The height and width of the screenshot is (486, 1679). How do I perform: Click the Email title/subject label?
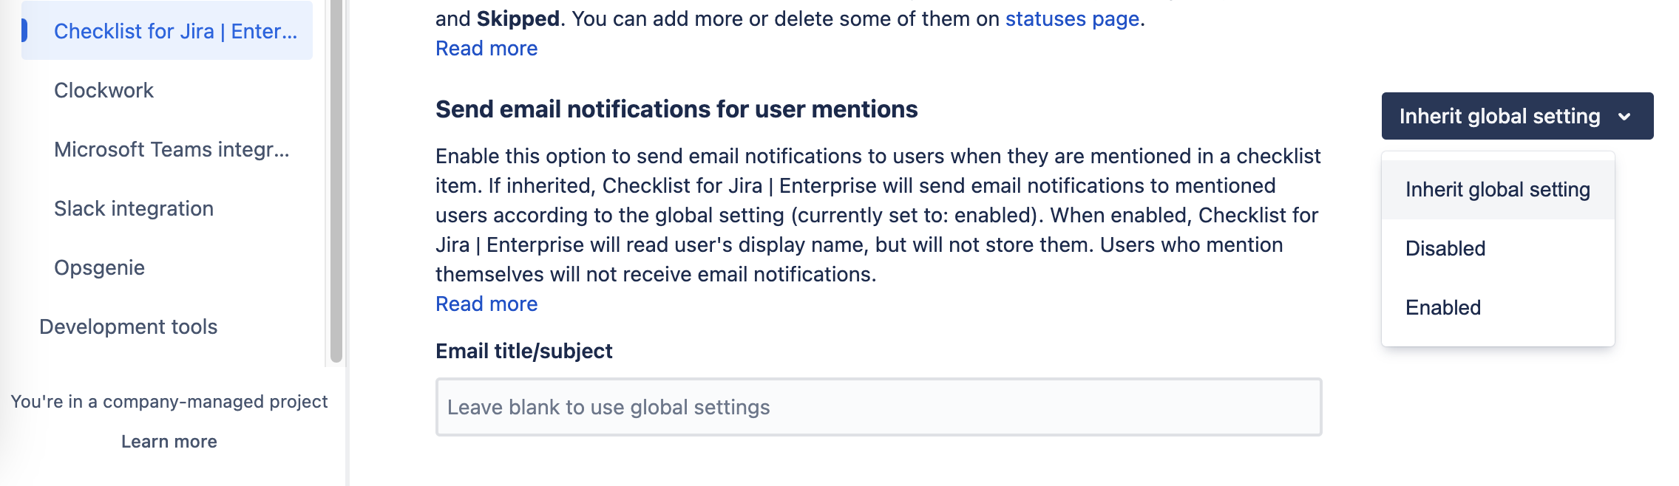[x=523, y=351]
